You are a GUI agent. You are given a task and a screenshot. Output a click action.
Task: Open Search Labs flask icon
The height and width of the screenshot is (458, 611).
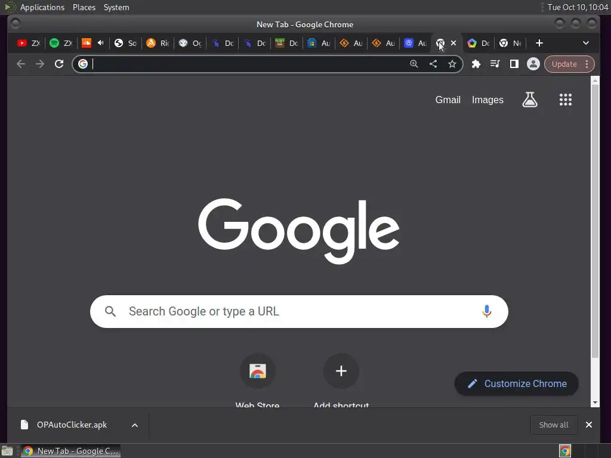tap(530, 100)
